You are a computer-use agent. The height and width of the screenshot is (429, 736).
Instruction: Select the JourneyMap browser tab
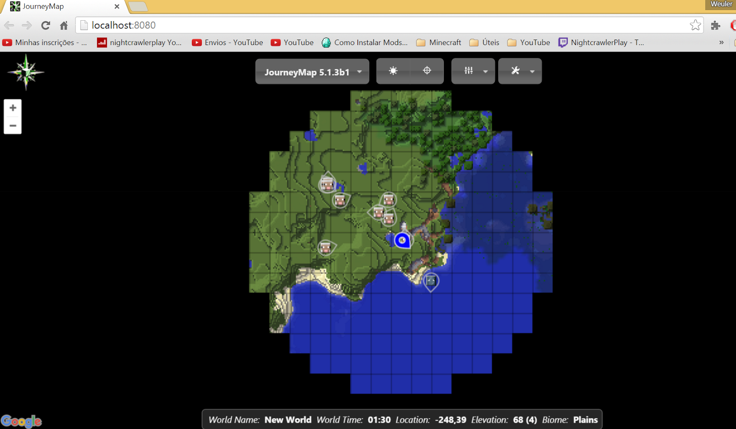[64, 6]
